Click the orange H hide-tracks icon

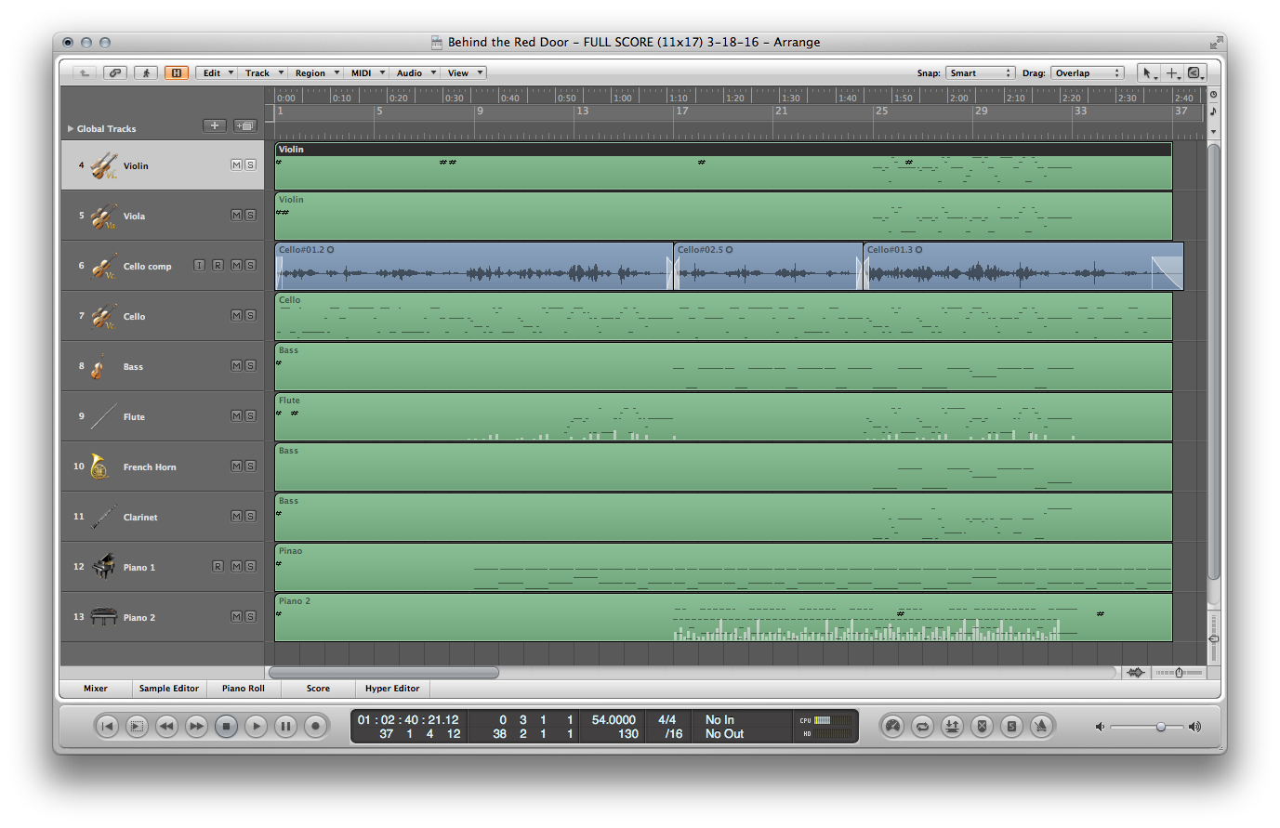coord(177,72)
